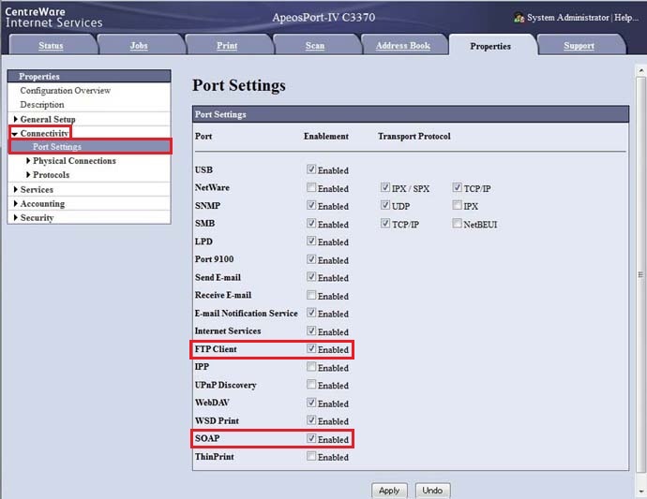Expand the Security section
Viewport: 647px width, 499px height.
coord(15,218)
